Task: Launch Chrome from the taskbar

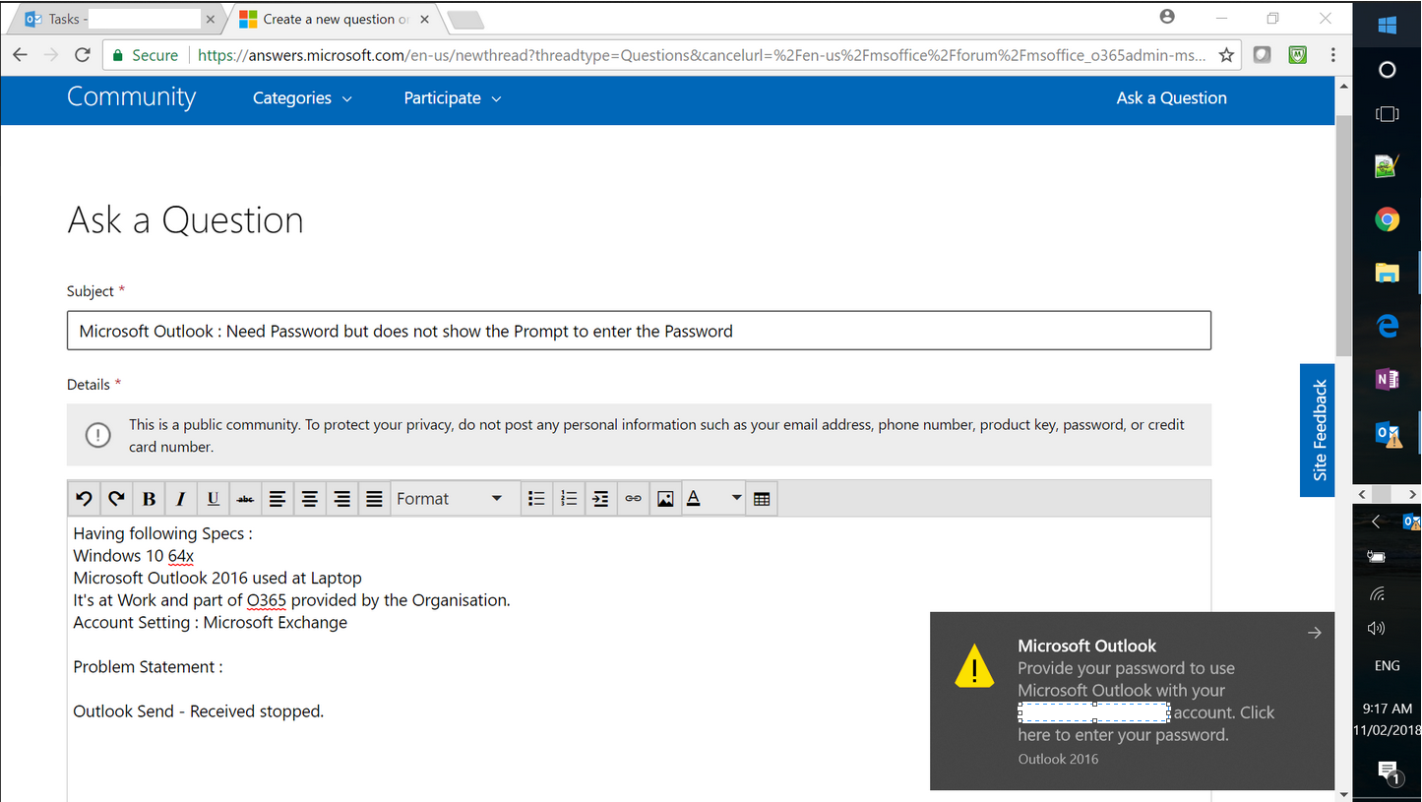Action: [x=1388, y=219]
